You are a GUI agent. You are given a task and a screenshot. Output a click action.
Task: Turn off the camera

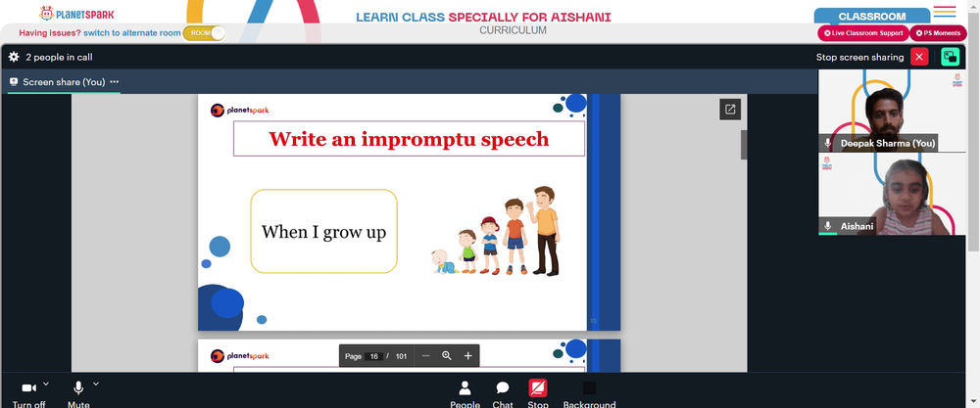pos(28,393)
